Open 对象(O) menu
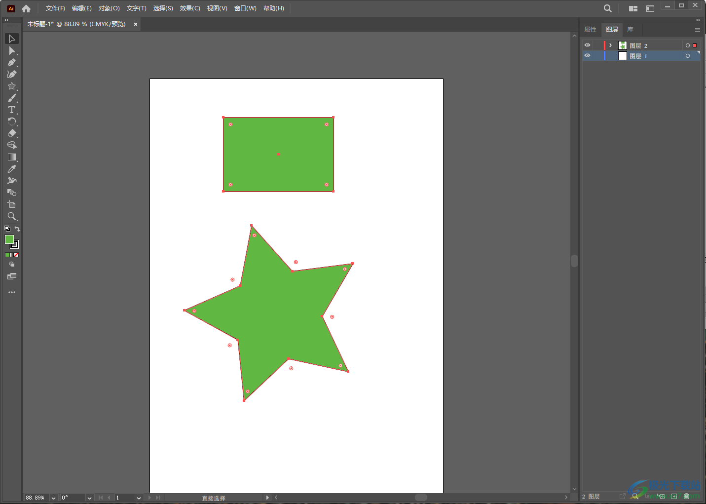Viewport: 706px width, 504px height. pos(109,8)
